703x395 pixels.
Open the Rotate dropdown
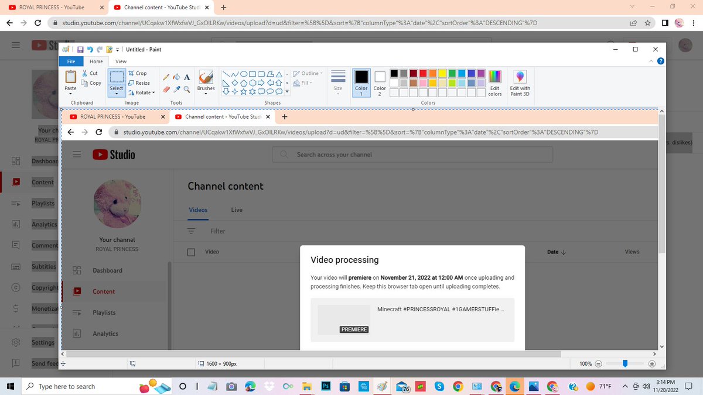coord(141,92)
